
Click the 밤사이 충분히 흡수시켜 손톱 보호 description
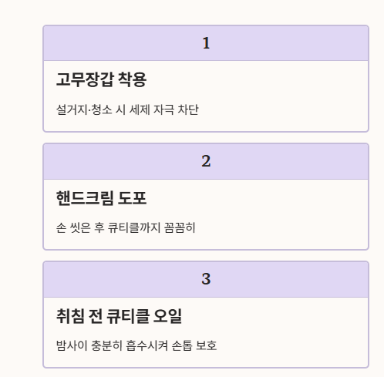point(136,345)
